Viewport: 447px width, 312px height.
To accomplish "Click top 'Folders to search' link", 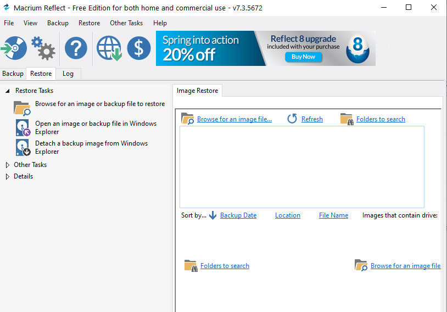I will click(381, 119).
